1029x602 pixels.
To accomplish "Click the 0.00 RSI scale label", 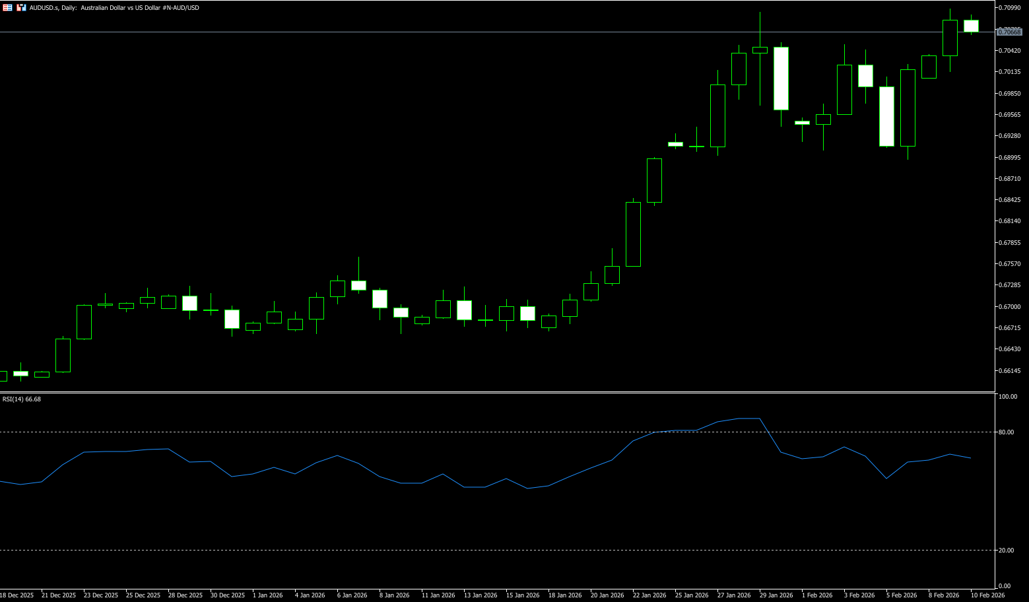I will (1005, 586).
